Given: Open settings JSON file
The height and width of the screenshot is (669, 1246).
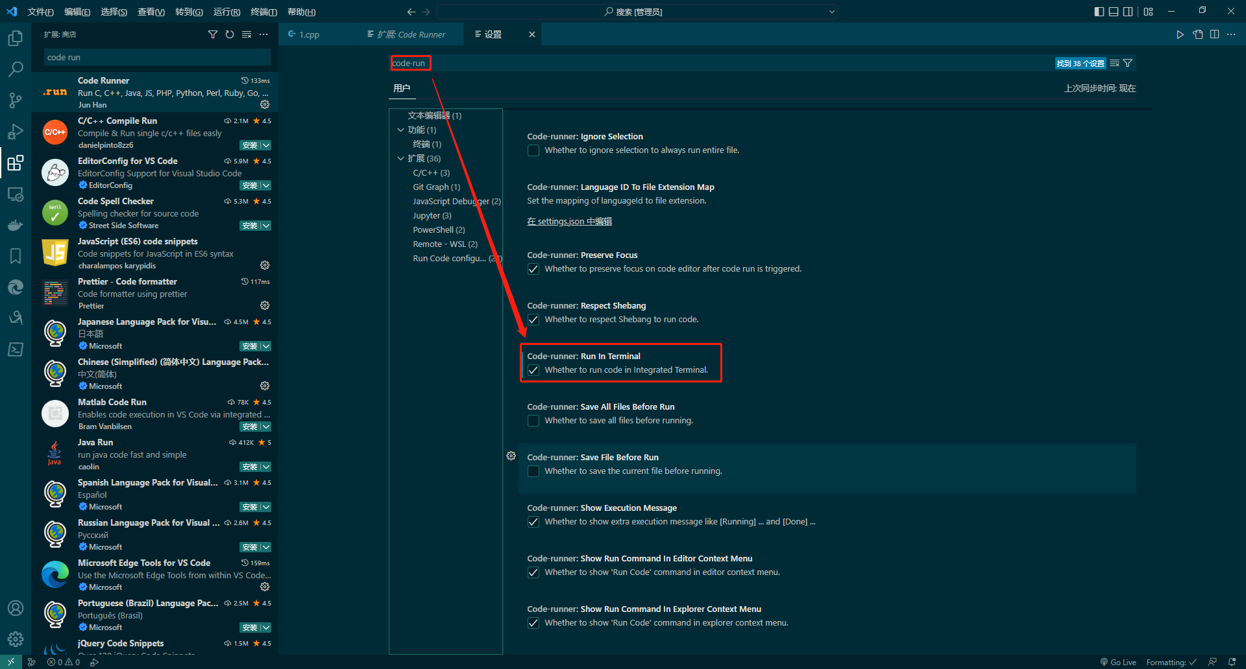Looking at the screenshot, I should pyautogui.click(x=1198, y=34).
